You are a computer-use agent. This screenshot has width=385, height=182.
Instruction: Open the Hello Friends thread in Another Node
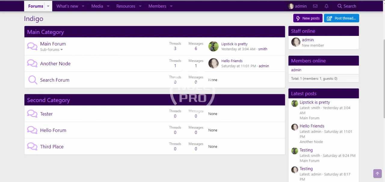tap(232, 61)
